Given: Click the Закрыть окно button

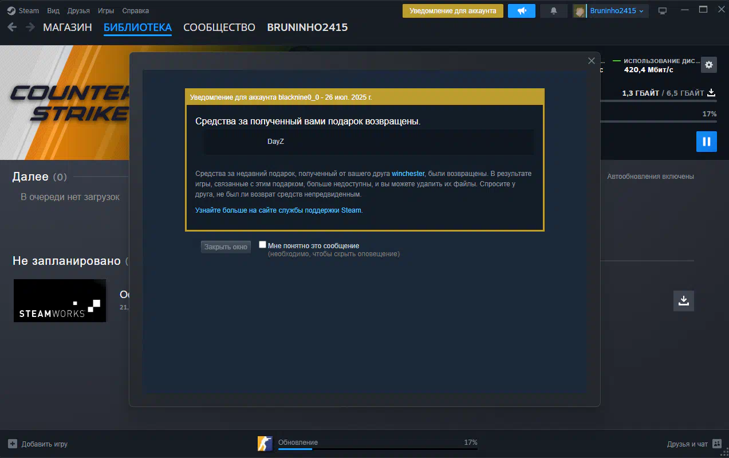Looking at the screenshot, I should [x=226, y=247].
